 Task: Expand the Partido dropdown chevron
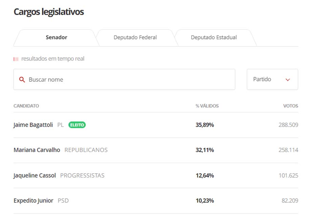288,80
